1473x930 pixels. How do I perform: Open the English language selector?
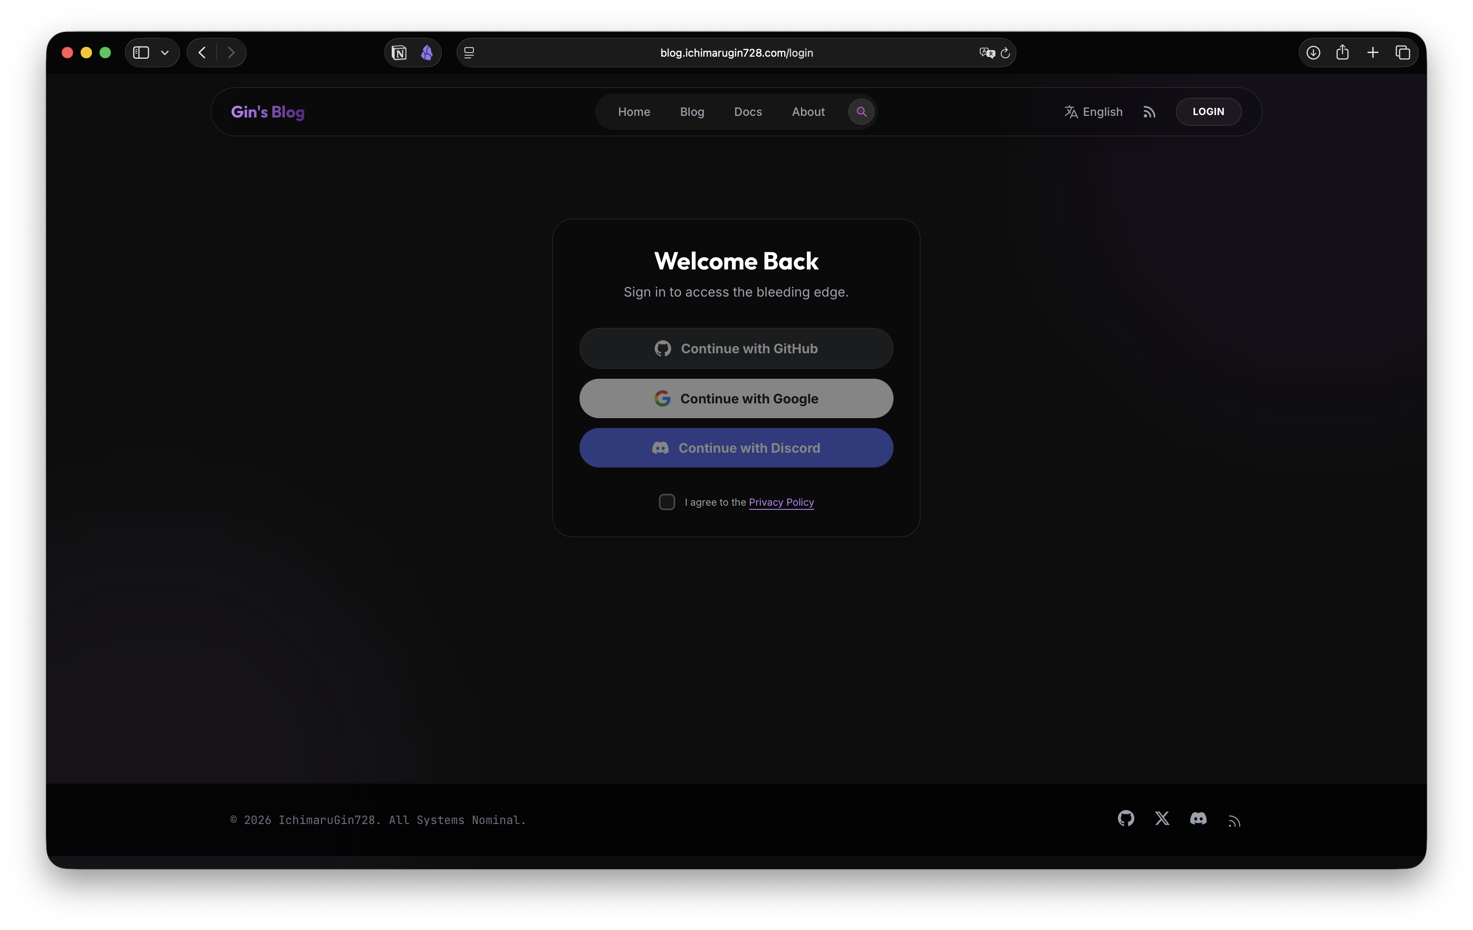[x=1093, y=112]
